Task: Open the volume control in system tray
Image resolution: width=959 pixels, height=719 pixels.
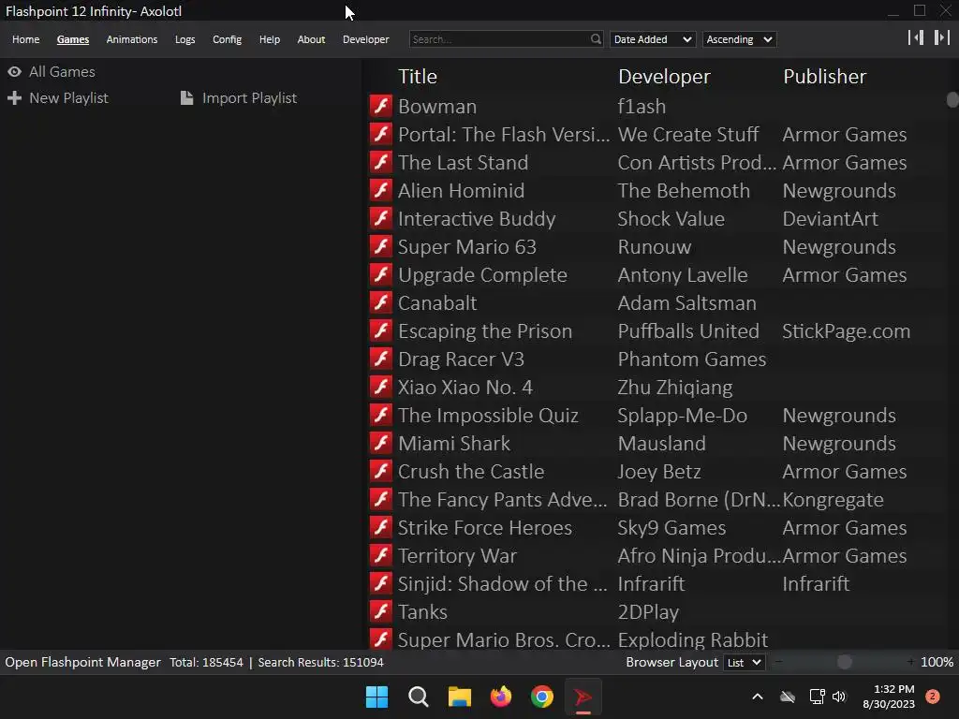Action: click(x=839, y=697)
